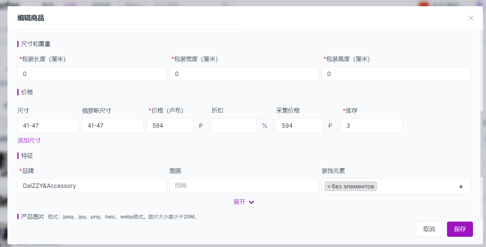Edit the 尺寸 field showing 41-47

(x=48, y=126)
